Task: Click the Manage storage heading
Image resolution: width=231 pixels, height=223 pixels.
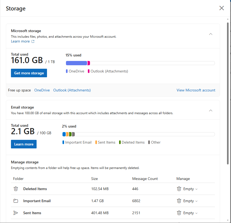Action: pos(25,162)
